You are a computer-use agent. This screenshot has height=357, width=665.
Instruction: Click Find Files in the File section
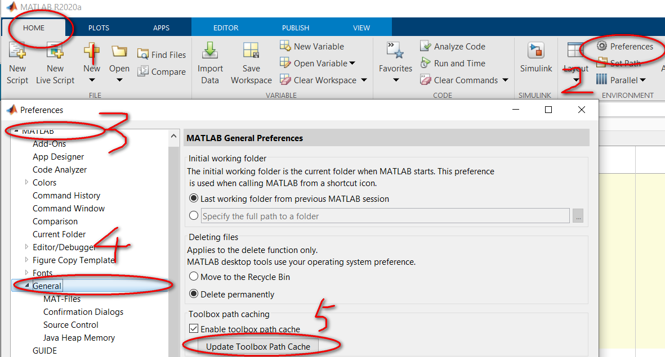pyautogui.click(x=162, y=55)
